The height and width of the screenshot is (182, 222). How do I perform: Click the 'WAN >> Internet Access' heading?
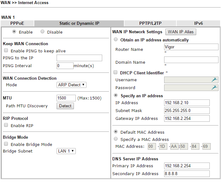pyautogui.click(x=25, y=3)
